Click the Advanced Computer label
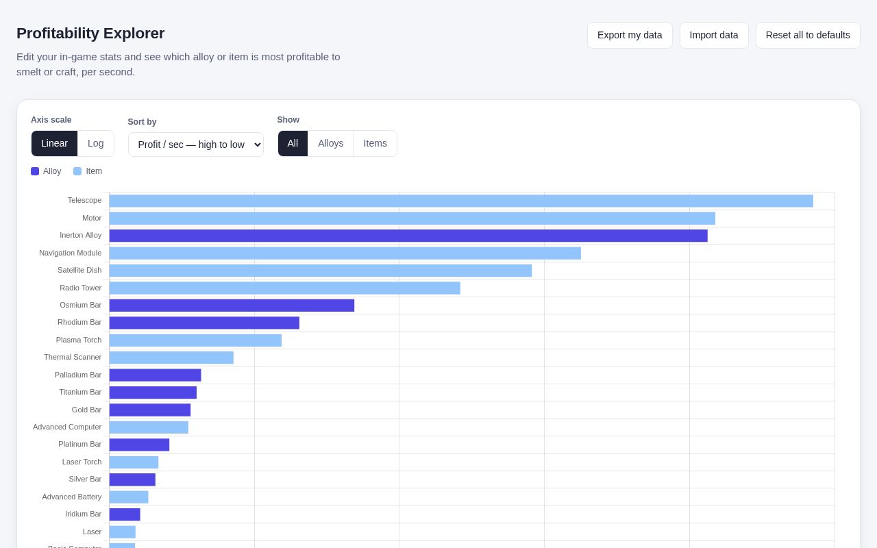This screenshot has width=877, height=548. pyautogui.click(x=67, y=427)
